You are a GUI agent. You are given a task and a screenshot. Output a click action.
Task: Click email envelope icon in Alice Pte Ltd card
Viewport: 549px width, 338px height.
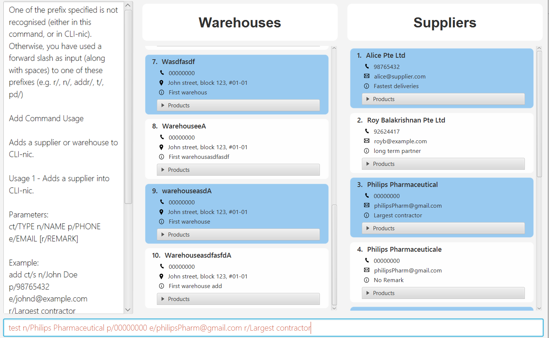pyautogui.click(x=367, y=76)
